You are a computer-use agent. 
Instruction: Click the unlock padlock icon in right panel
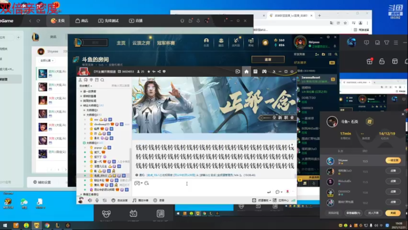click(x=381, y=61)
